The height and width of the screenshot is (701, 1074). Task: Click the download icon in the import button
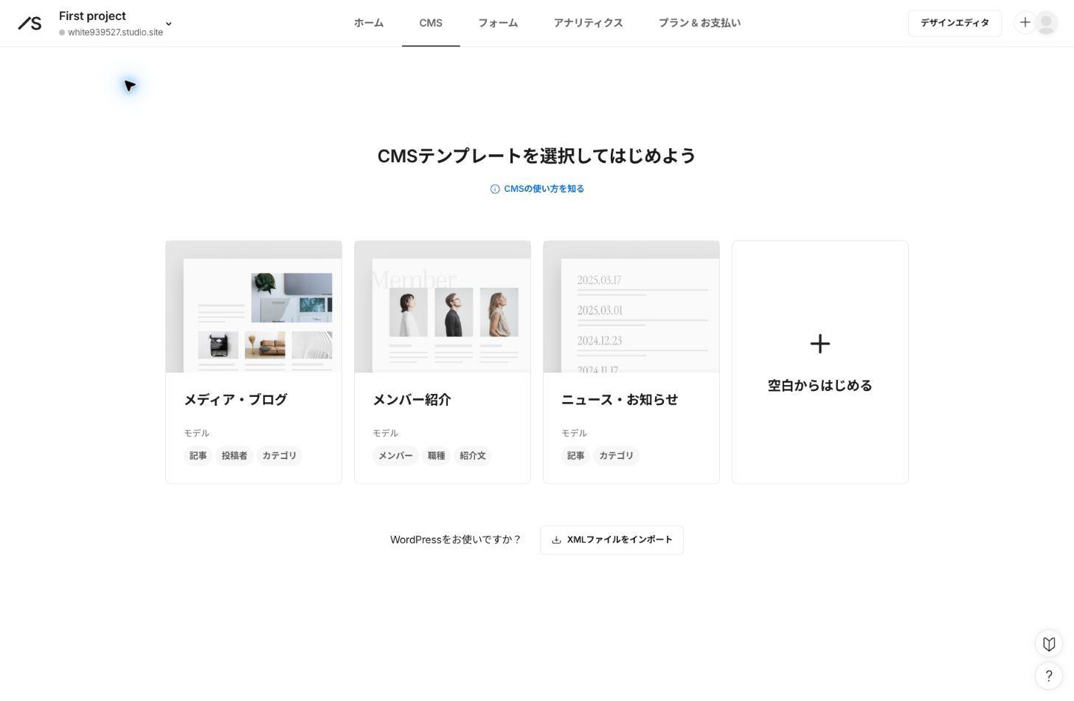(x=556, y=540)
